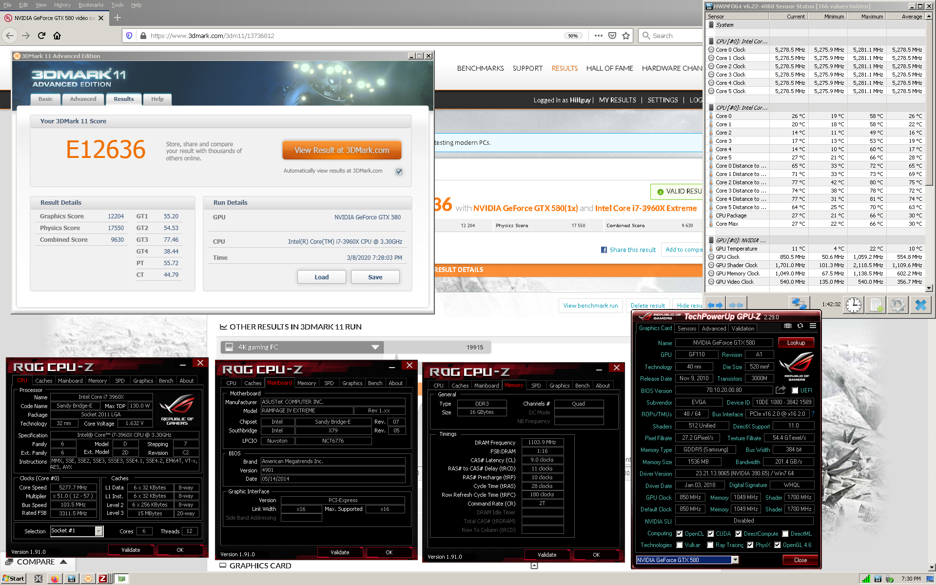
Task: Open GPU-Z hamburger menu
Action: pyautogui.click(x=813, y=326)
